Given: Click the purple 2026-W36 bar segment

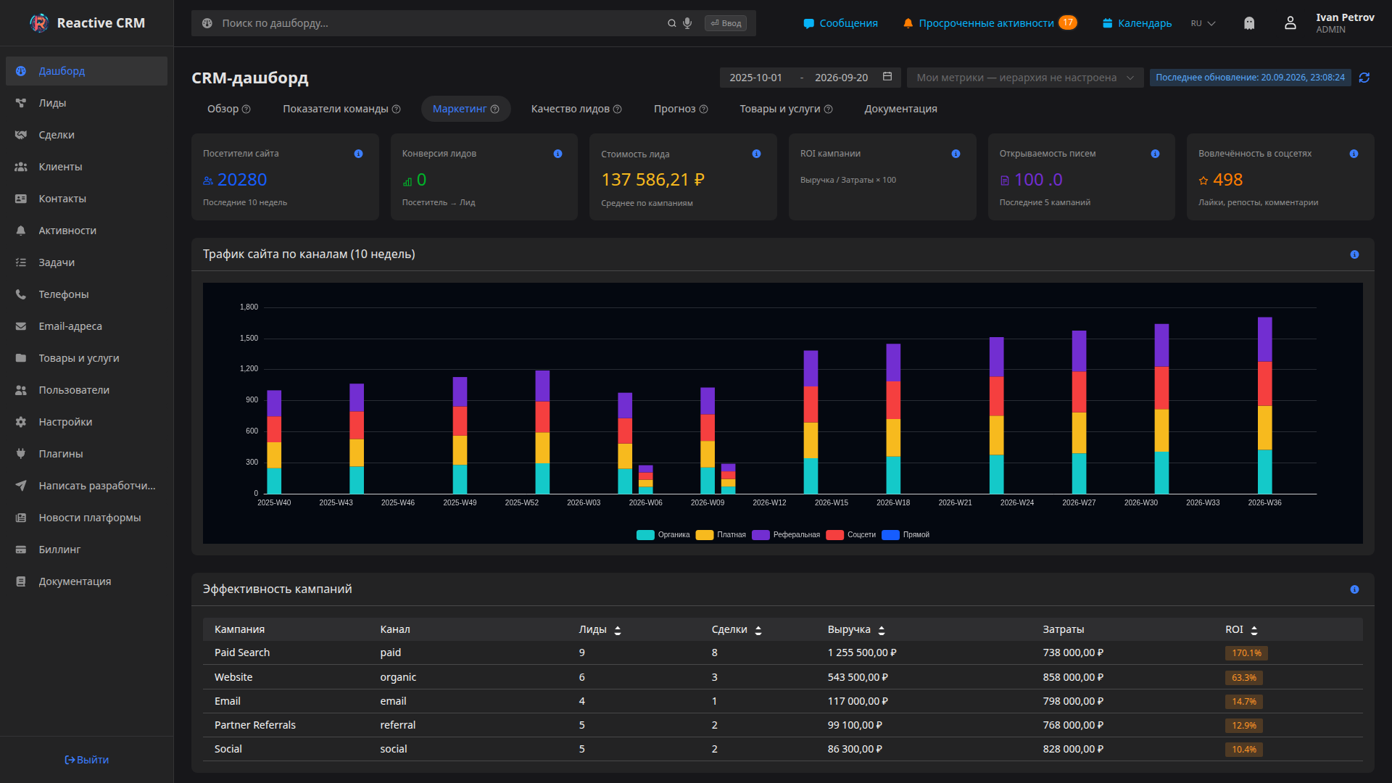Looking at the screenshot, I should (1264, 339).
